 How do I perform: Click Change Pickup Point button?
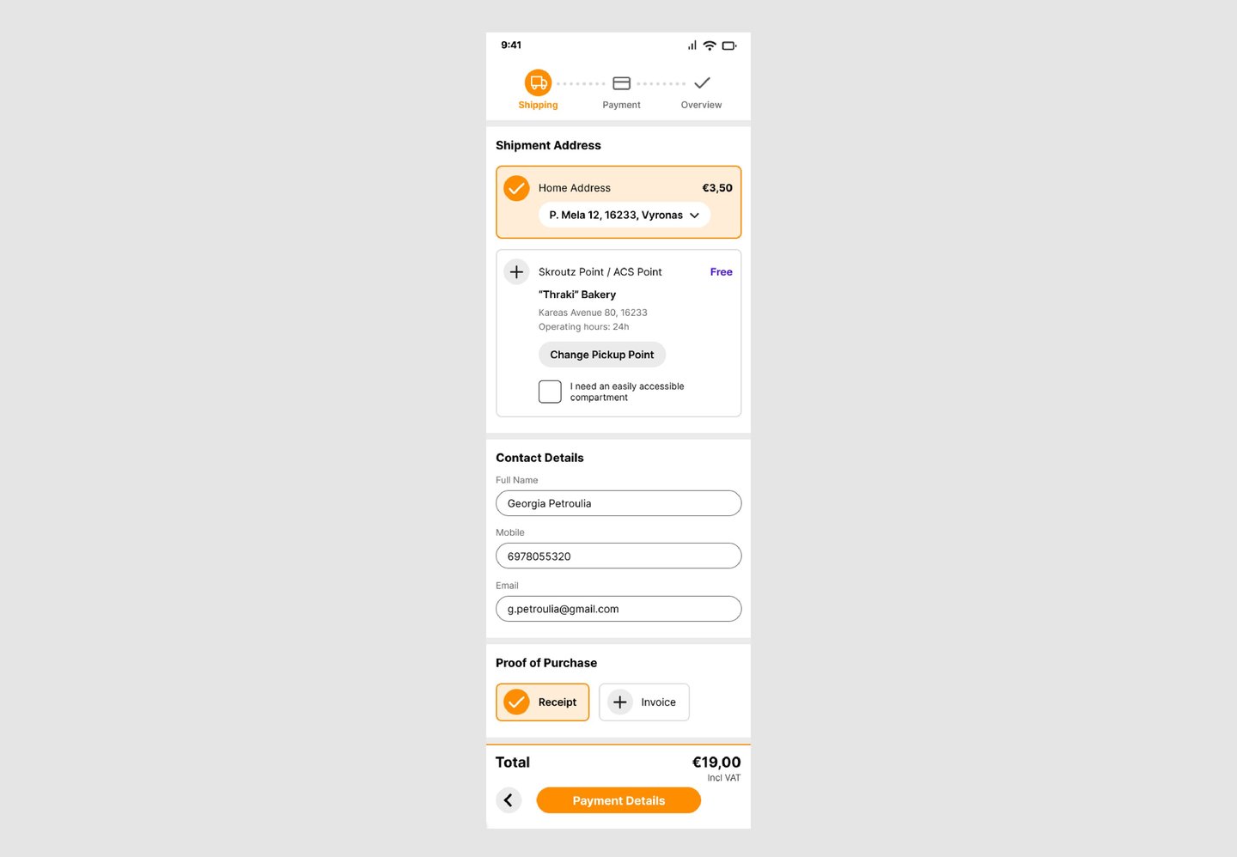pos(602,355)
